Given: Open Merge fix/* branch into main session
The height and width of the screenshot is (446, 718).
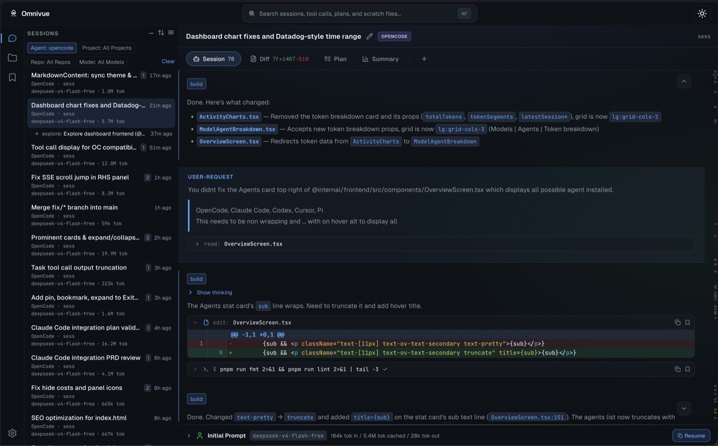Looking at the screenshot, I should pos(101,215).
